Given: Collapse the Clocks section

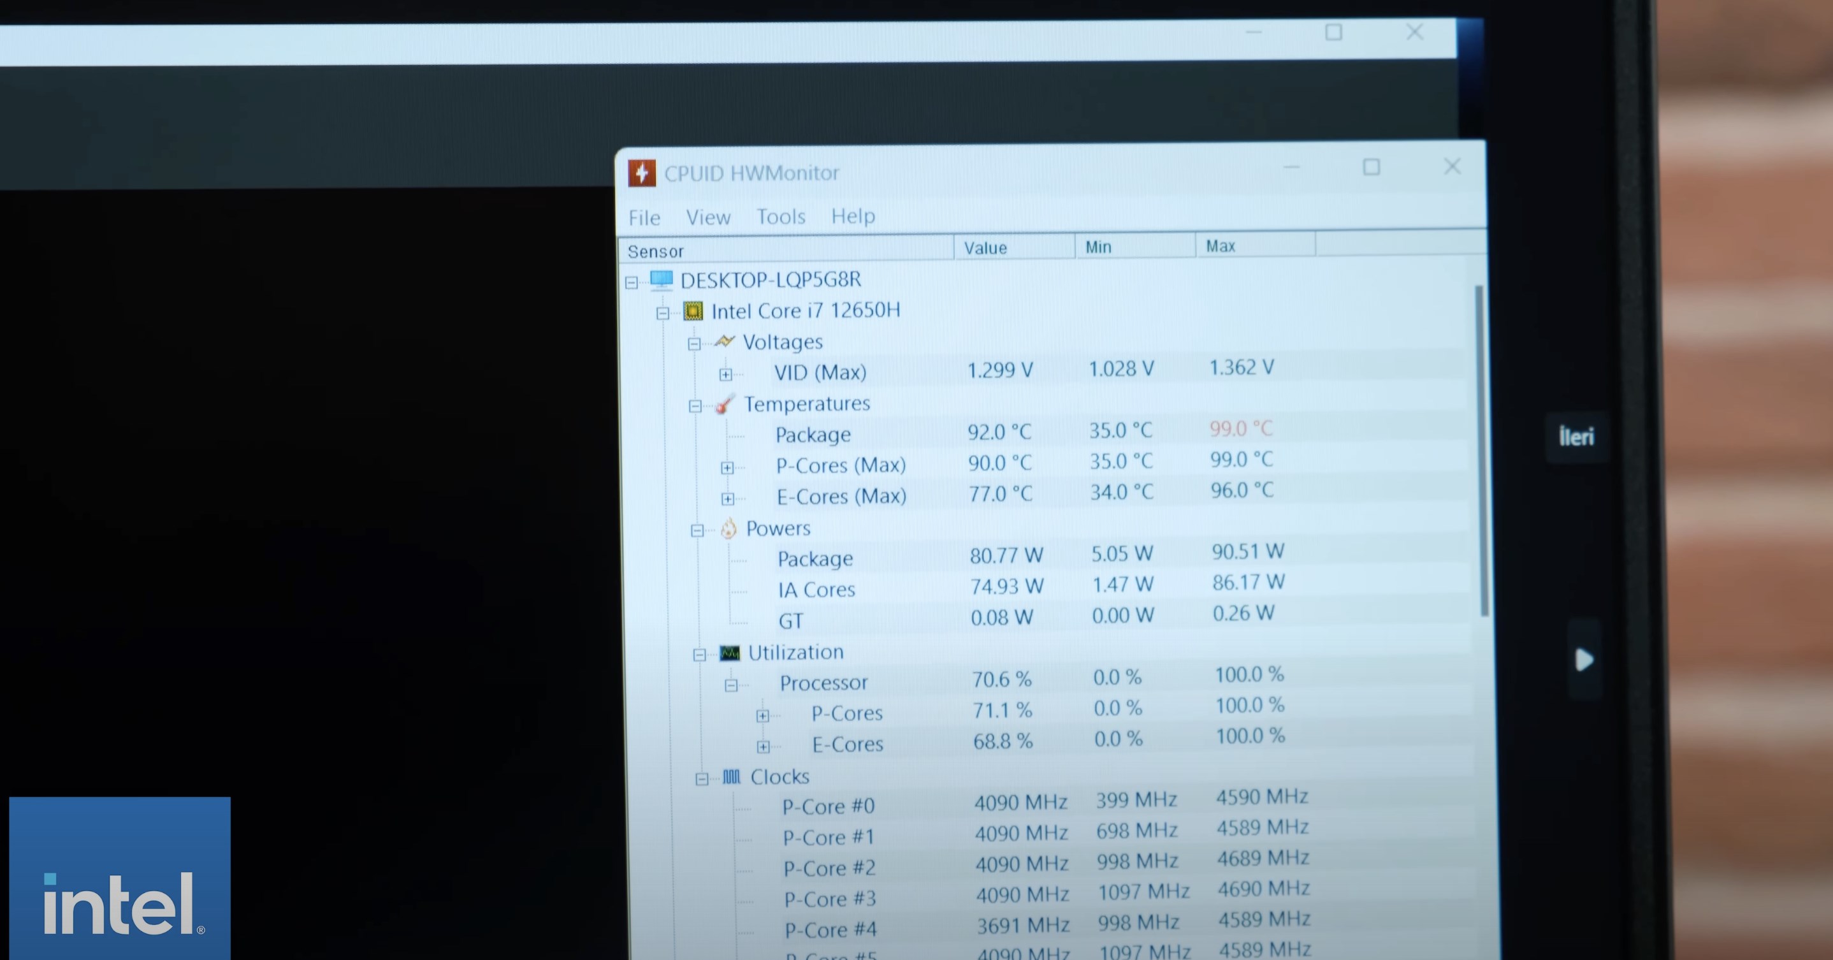Looking at the screenshot, I should pyautogui.click(x=702, y=779).
